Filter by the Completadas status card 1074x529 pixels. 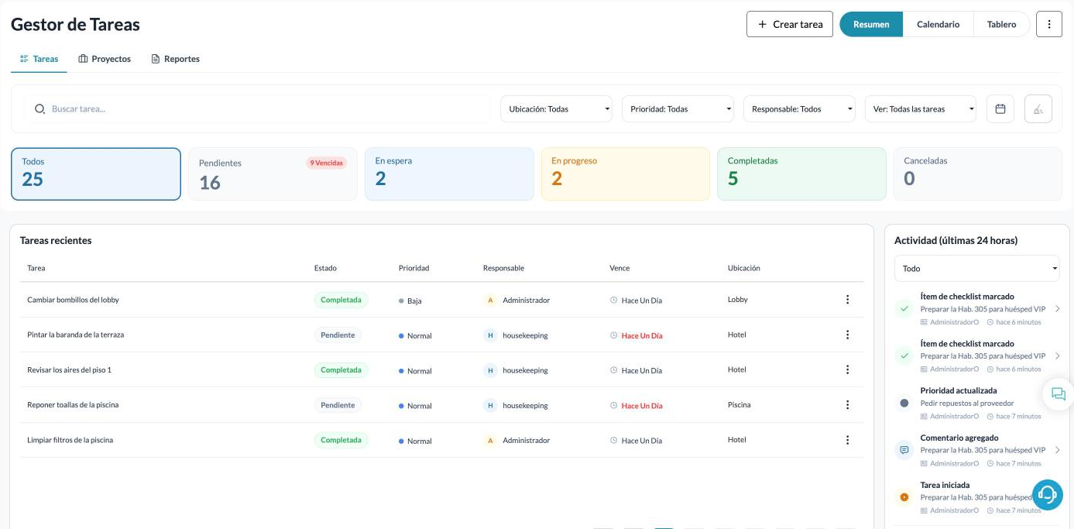click(801, 174)
